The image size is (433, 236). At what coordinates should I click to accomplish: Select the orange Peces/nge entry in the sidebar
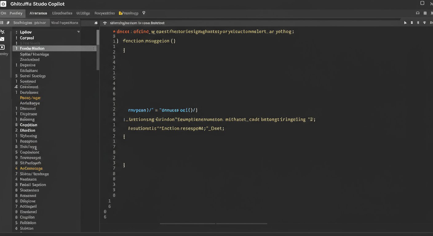(x=30, y=97)
